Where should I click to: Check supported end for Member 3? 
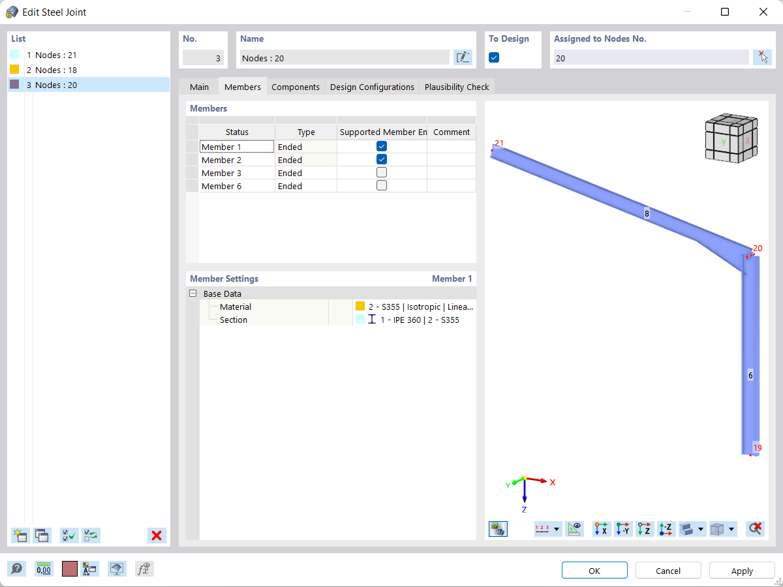pos(382,172)
